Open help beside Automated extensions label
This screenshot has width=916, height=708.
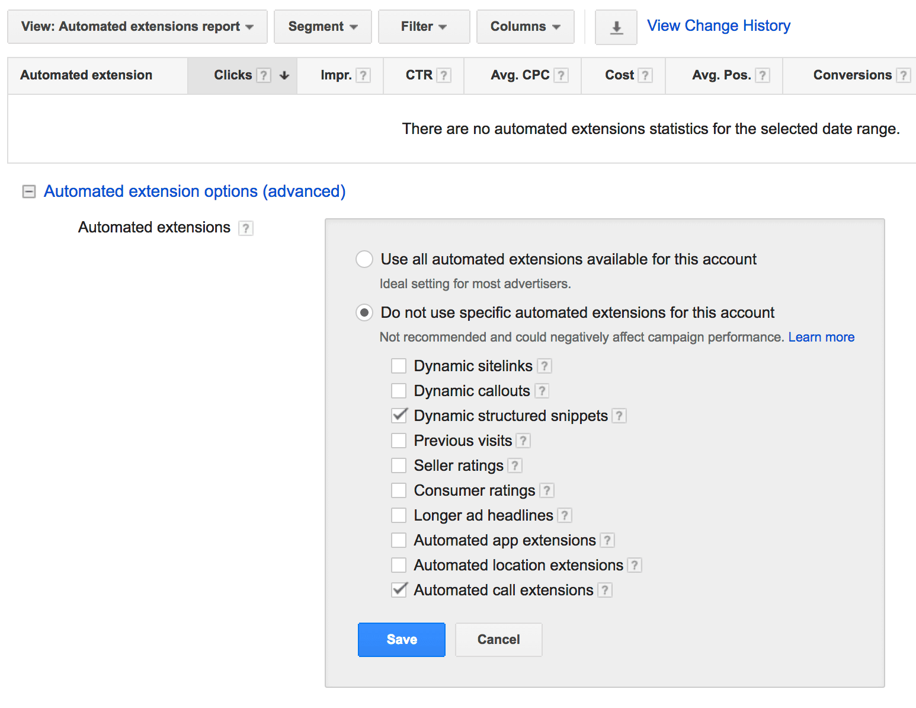pyautogui.click(x=245, y=228)
